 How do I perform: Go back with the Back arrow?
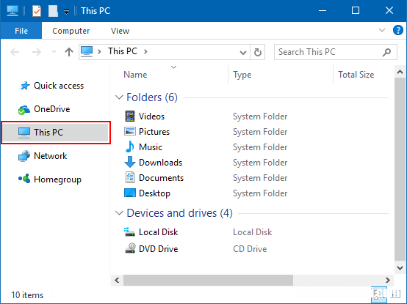pos(15,52)
